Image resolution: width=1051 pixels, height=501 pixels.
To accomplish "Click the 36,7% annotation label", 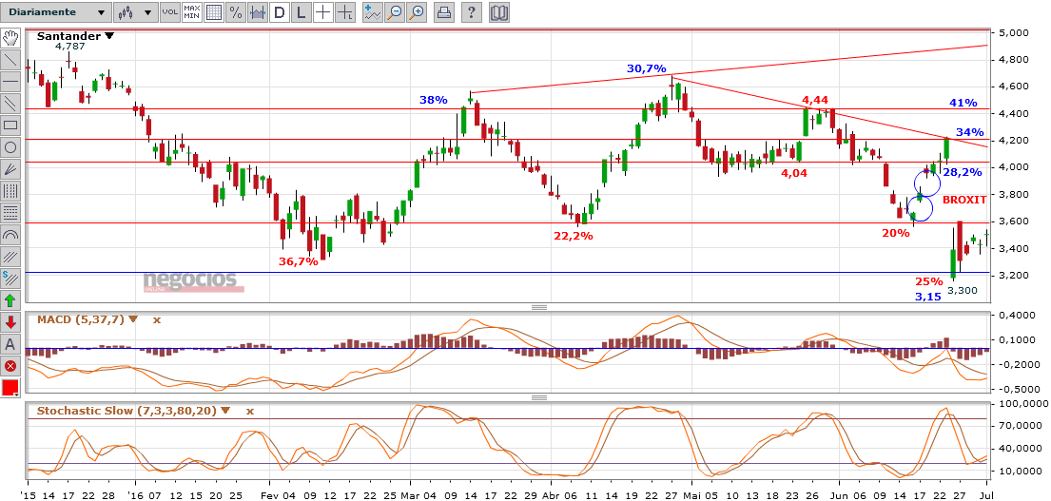I will coord(299,261).
